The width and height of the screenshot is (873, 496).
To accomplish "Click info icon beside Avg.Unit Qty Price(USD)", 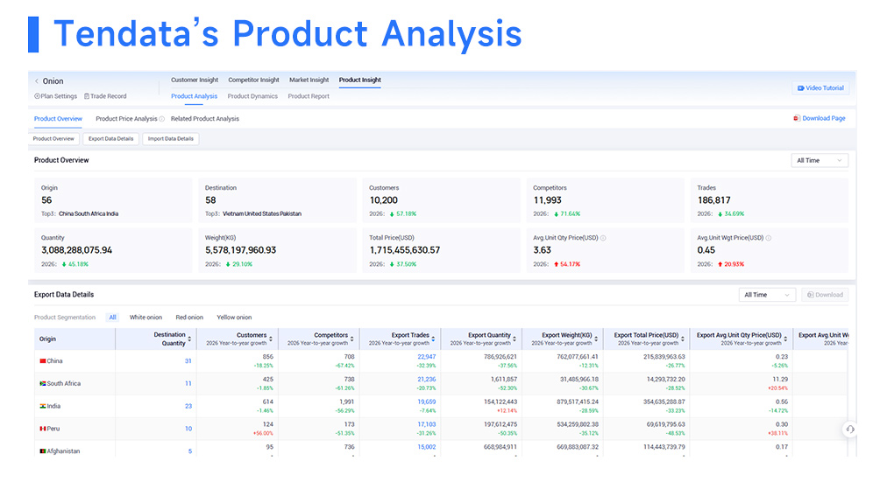I will [603, 238].
